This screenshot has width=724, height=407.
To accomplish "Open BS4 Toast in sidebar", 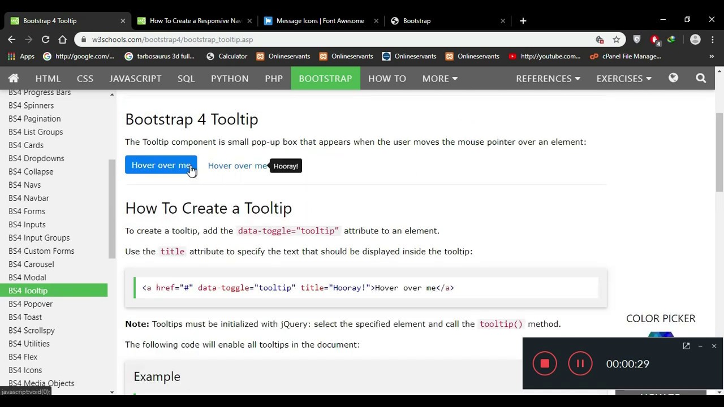I will pos(25,317).
